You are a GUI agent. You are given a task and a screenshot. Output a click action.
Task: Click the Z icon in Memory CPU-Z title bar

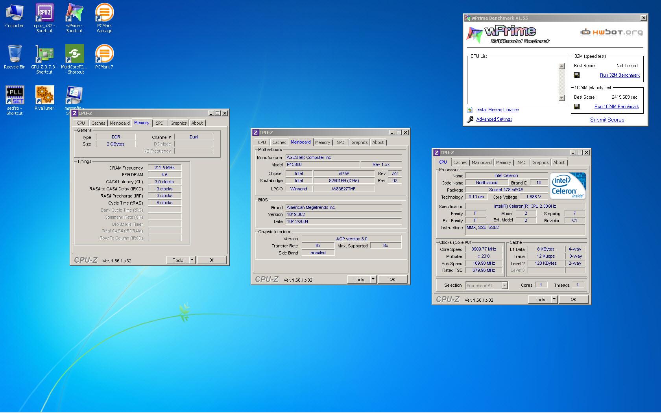point(74,113)
